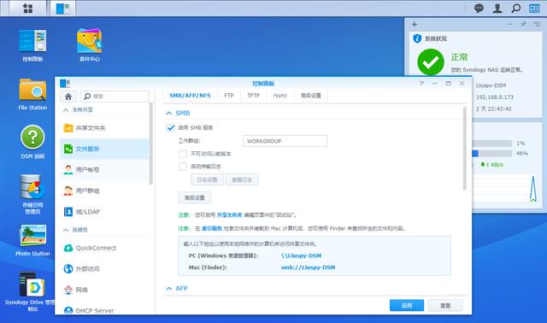The height and width of the screenshot is (323, 547).
Task: Click the Control Panel search box
Action: [x=115, y=97]
